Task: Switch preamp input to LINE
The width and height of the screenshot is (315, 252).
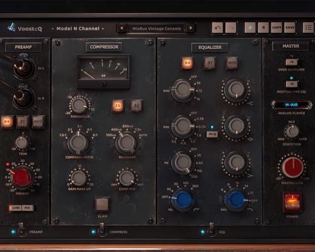Action: coord(16,208)
